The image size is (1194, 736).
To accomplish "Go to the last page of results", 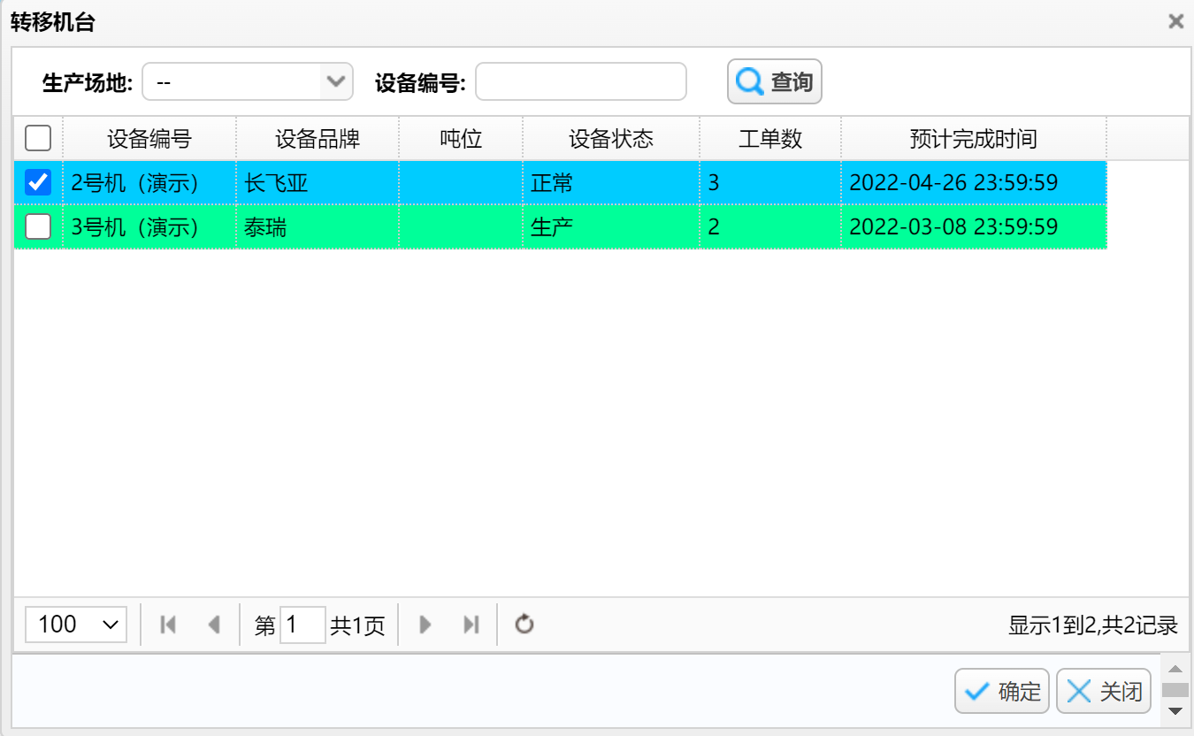I will pos(471,625).
